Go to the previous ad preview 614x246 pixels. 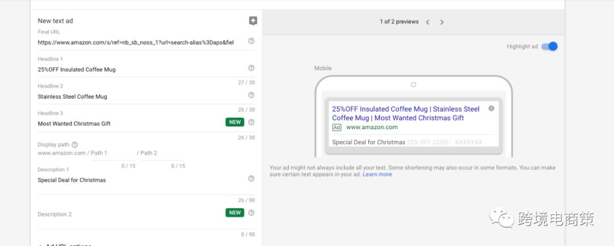point(428,22)
